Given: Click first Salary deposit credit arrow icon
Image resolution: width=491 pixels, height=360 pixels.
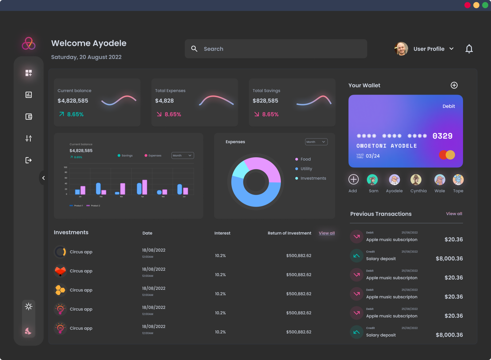Looking at the screenshot, I should [356, 256].
